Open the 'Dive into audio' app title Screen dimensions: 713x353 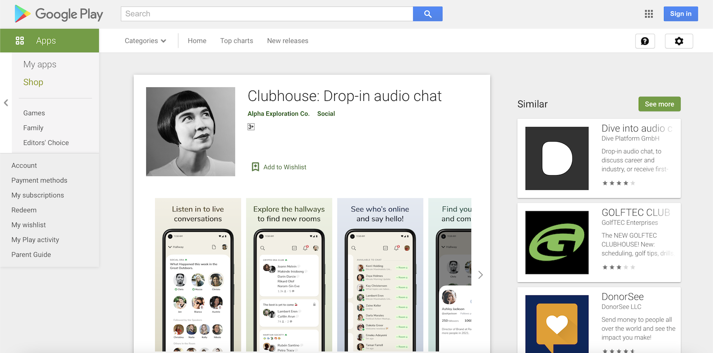click(637, 129)
